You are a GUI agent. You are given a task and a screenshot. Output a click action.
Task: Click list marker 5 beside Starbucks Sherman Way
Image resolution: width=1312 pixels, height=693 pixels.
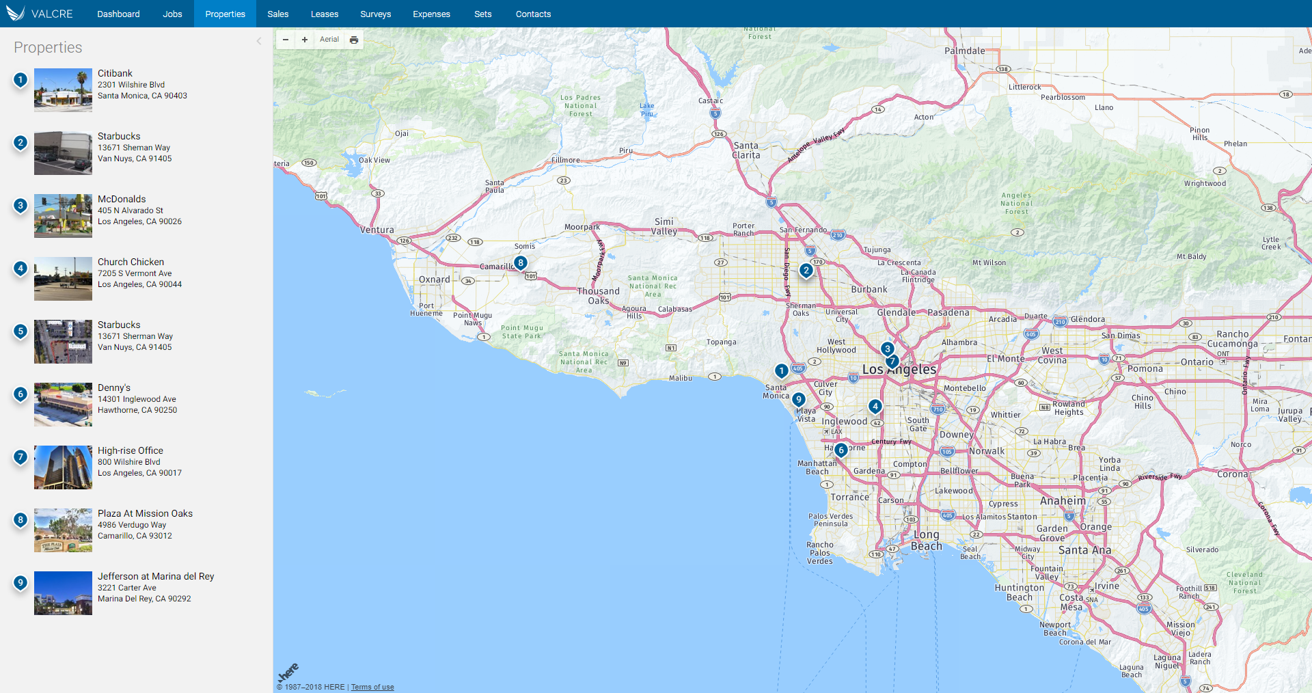point(20,331)
